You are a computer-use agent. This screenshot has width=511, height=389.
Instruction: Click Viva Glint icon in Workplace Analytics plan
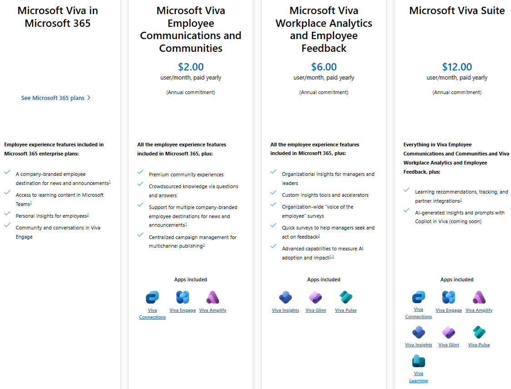click(316, 298)
